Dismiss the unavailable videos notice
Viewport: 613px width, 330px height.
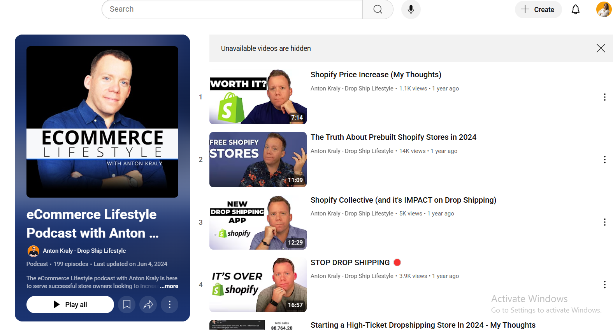coord(601,48)
